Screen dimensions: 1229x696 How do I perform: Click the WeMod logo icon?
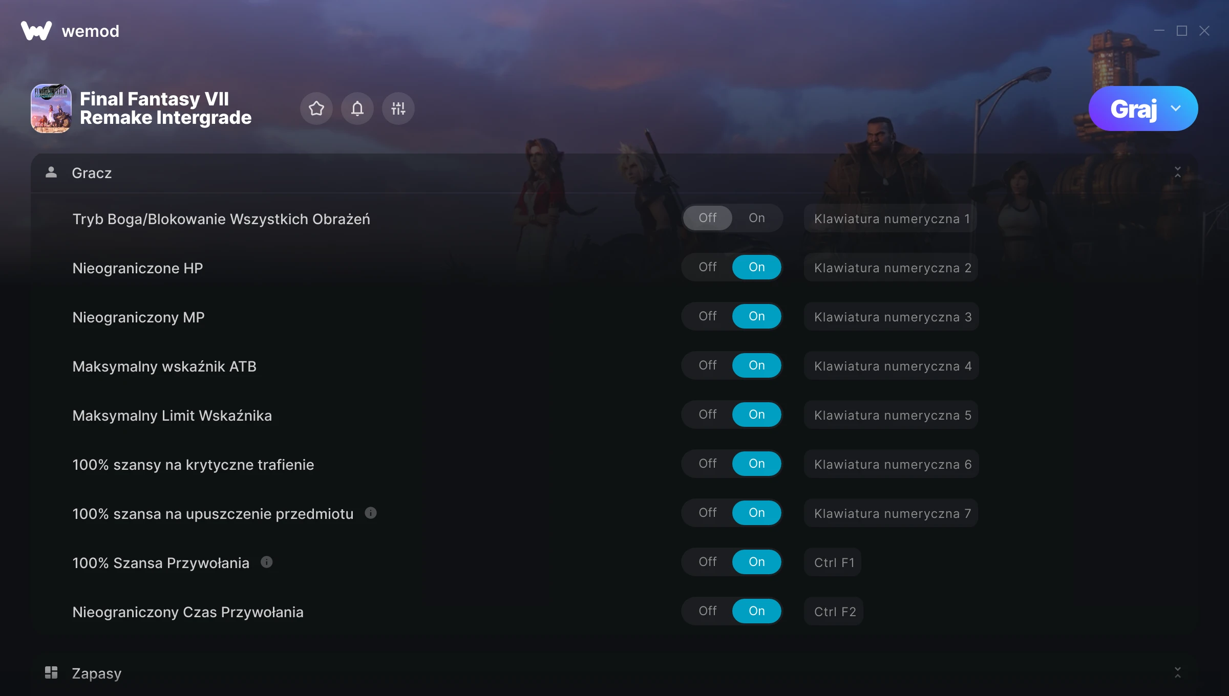pos(36,31)
